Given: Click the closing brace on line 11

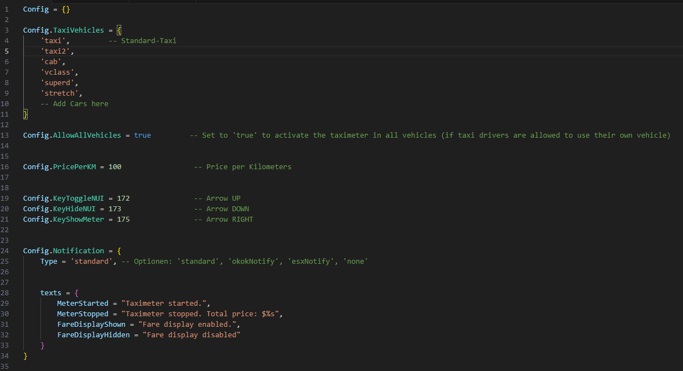Looking at the screenshot, I should click(x=25, y=114).
